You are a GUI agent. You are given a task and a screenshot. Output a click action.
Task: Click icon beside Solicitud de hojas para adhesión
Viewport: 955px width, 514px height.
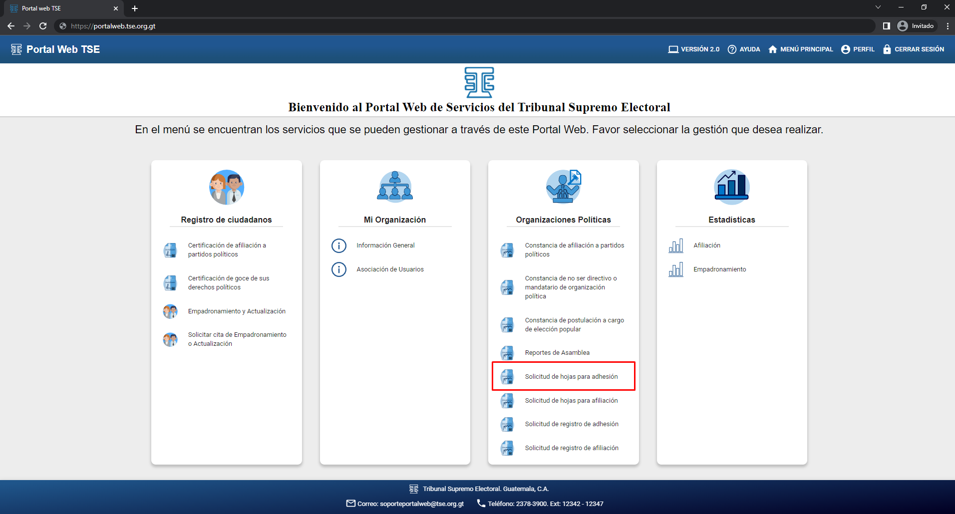(507, 377)
